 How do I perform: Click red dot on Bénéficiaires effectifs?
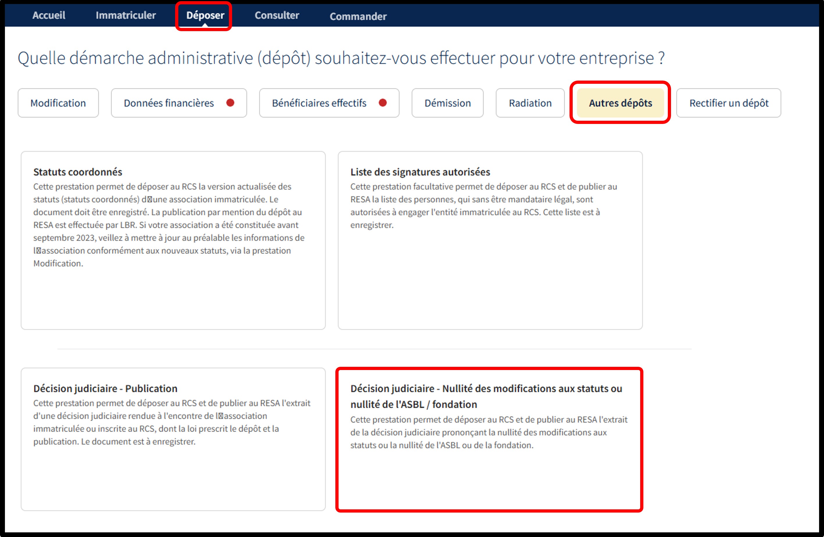(382, 102)
